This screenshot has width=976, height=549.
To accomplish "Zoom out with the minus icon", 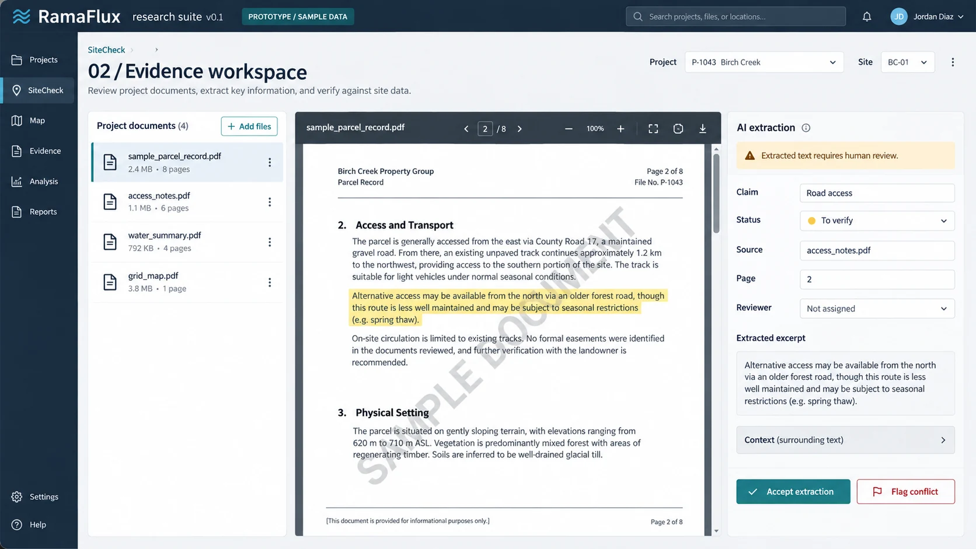I will pos(569,128).
